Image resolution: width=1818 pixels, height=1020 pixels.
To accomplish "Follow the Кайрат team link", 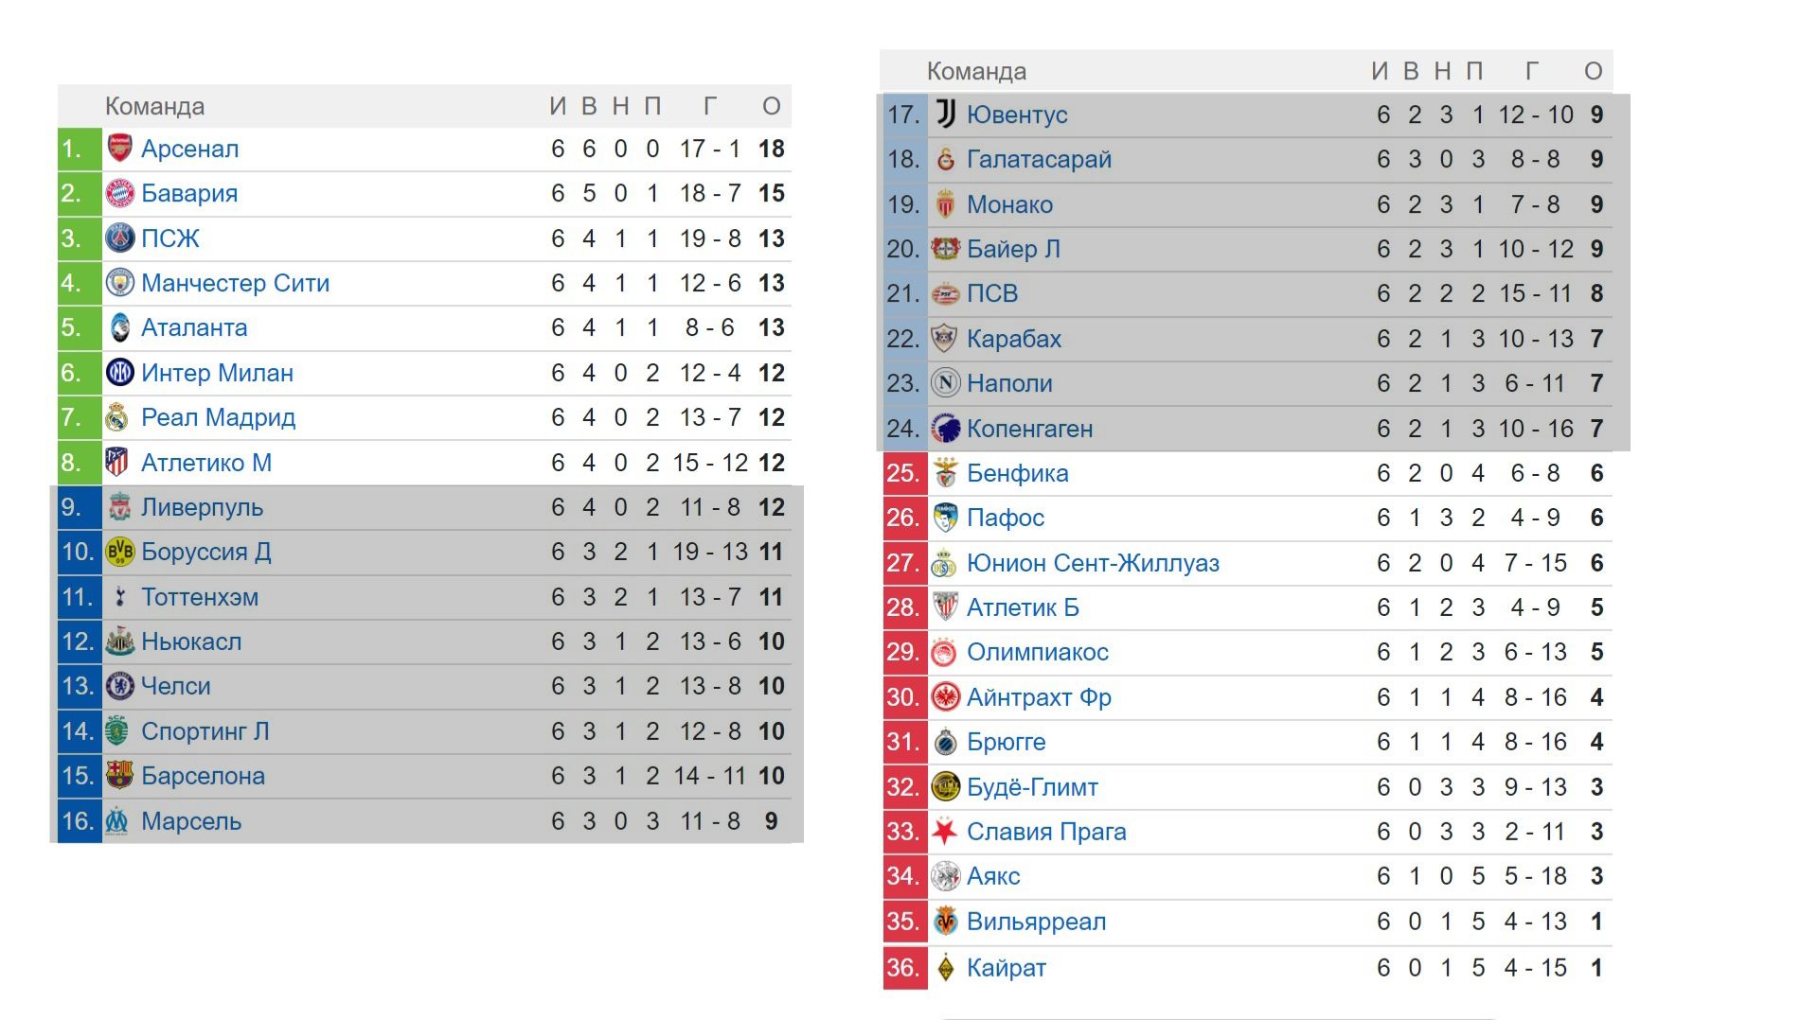I will [x=1006, y=968].
